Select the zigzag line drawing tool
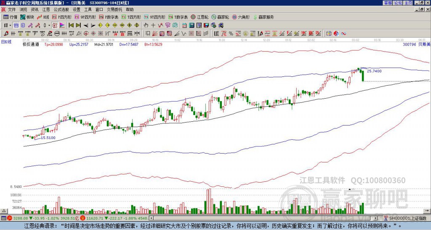 [184, 34]
